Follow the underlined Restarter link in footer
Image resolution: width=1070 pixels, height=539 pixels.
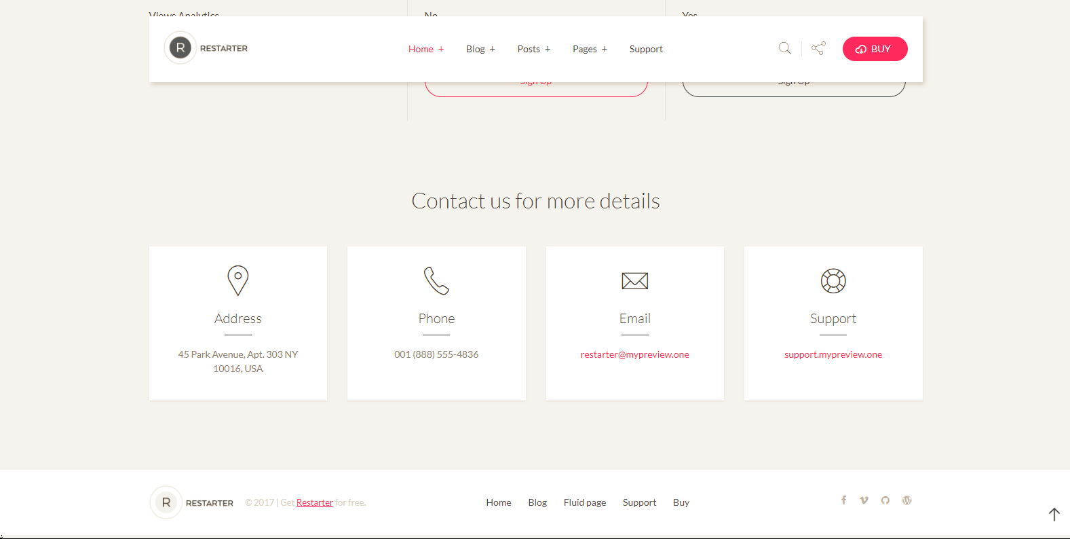(315, 502)
